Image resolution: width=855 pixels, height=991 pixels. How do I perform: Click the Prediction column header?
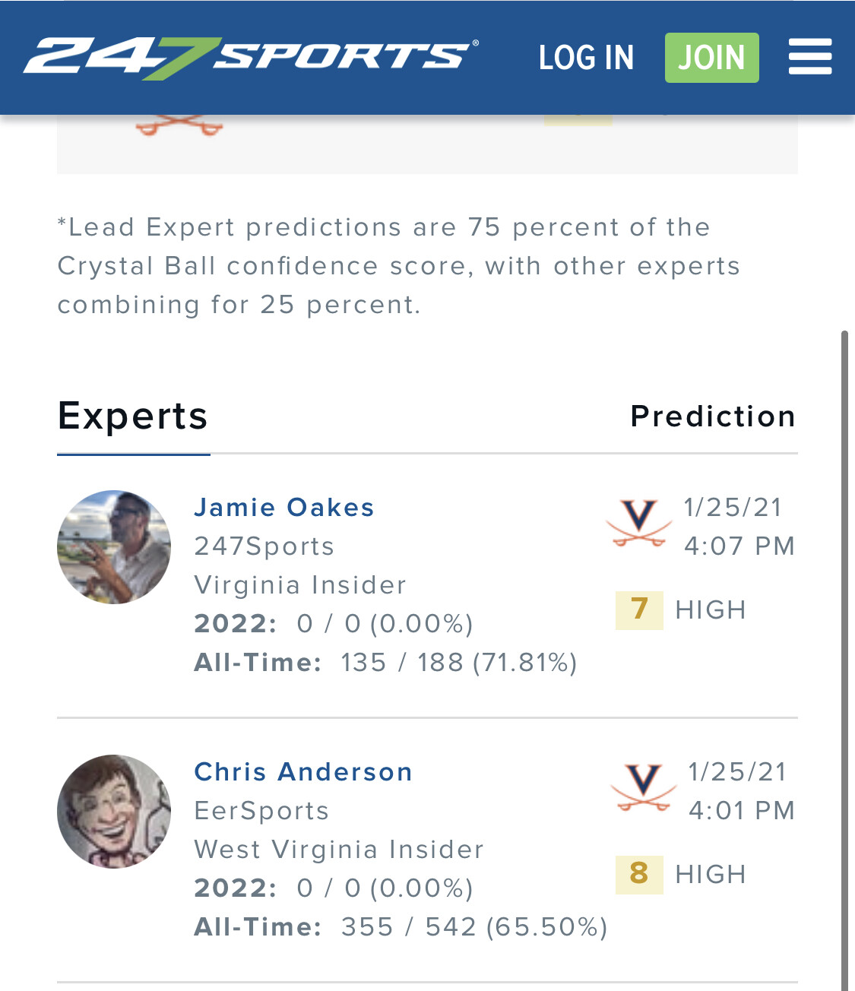[713, 416]
